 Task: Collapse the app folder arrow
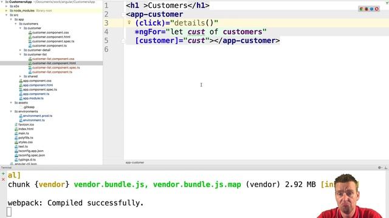(x=11, y=19)
